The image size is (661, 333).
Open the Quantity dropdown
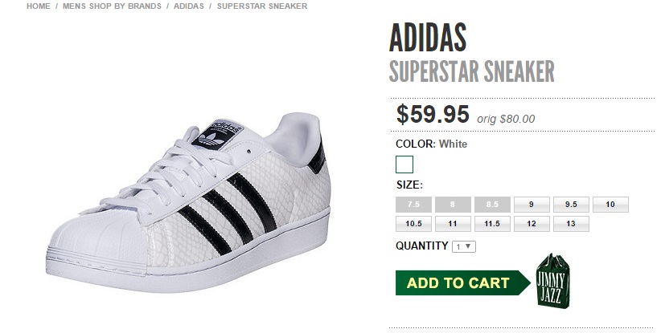(464, 246)
